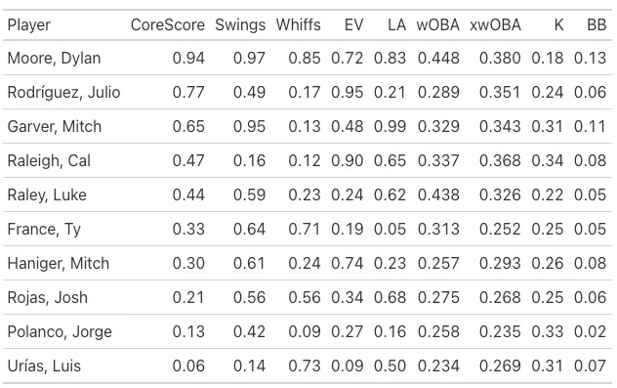Image resolution: width=617 pixels, height=388 pixels.
Task: Select the K column header
Action: pyautogui.click(x=558, y=25)
